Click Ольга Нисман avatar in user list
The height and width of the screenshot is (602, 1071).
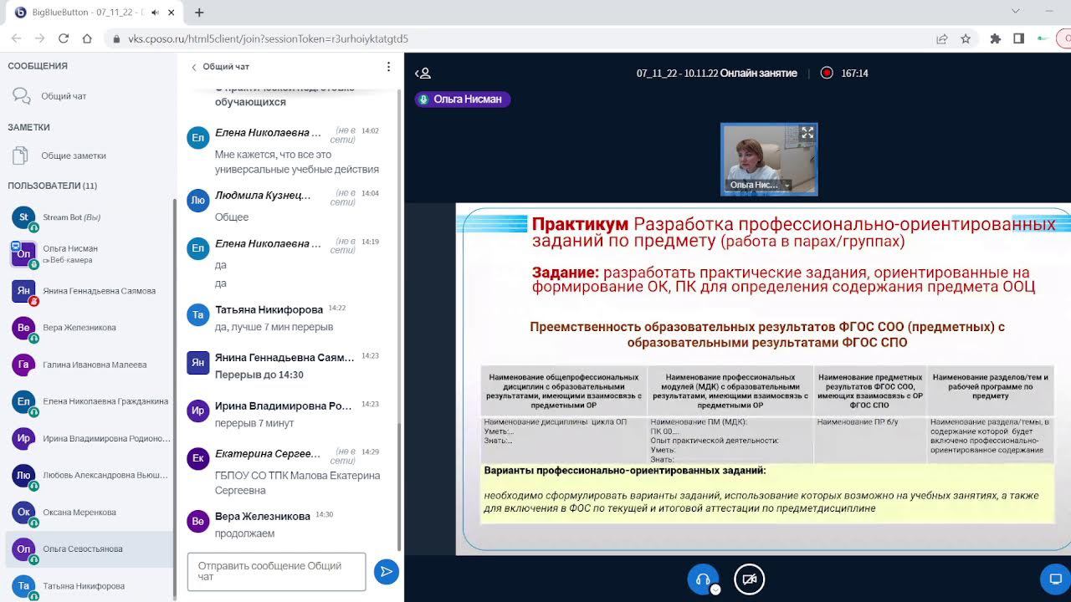[x=23, y=253]
